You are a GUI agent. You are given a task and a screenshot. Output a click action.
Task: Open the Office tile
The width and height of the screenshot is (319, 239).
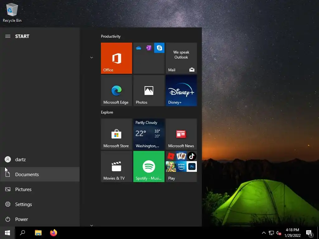coord(117,58)
